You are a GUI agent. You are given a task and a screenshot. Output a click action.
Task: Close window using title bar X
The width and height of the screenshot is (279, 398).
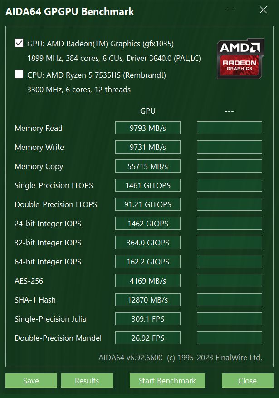pos(263,10)
